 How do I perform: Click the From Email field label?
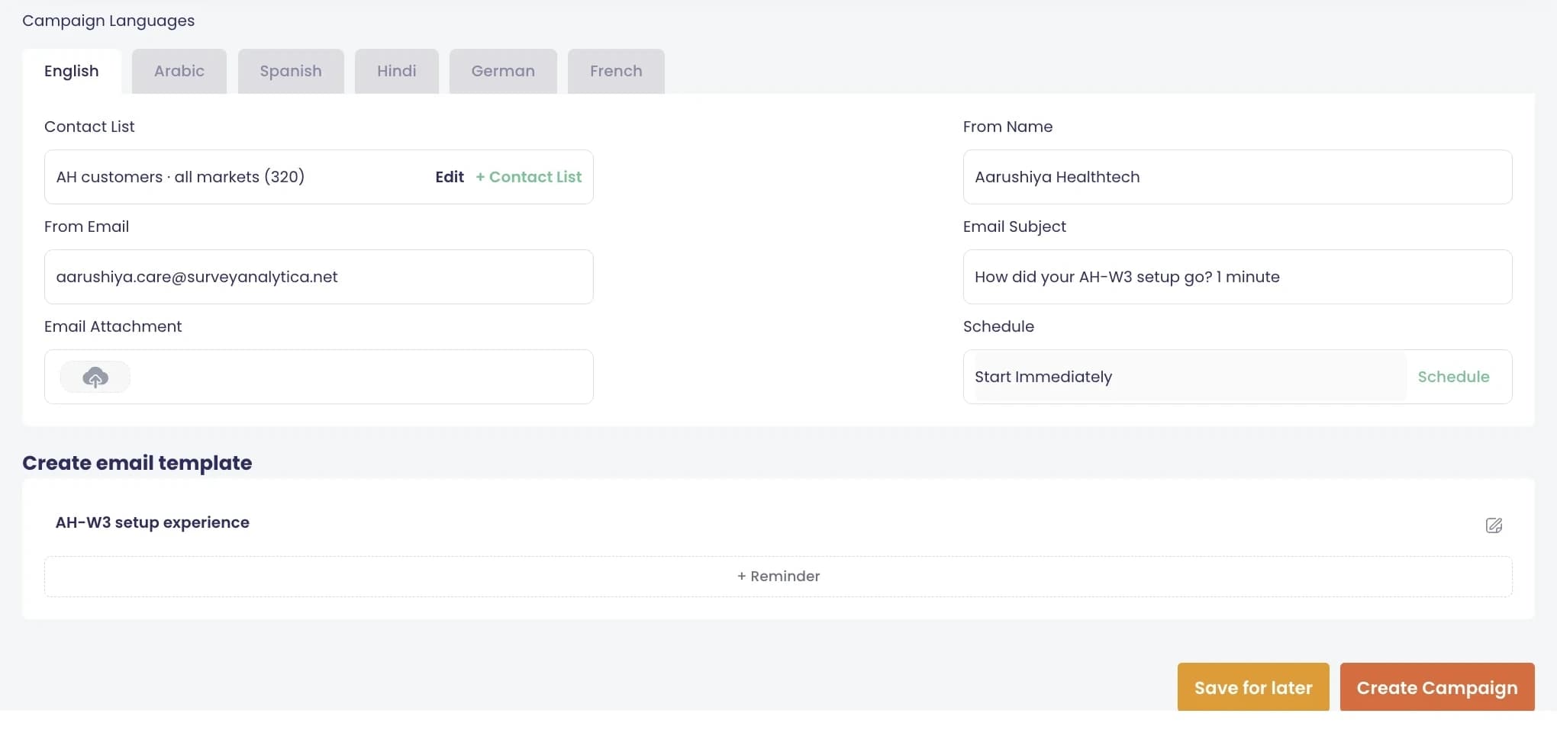pos(86,227)
